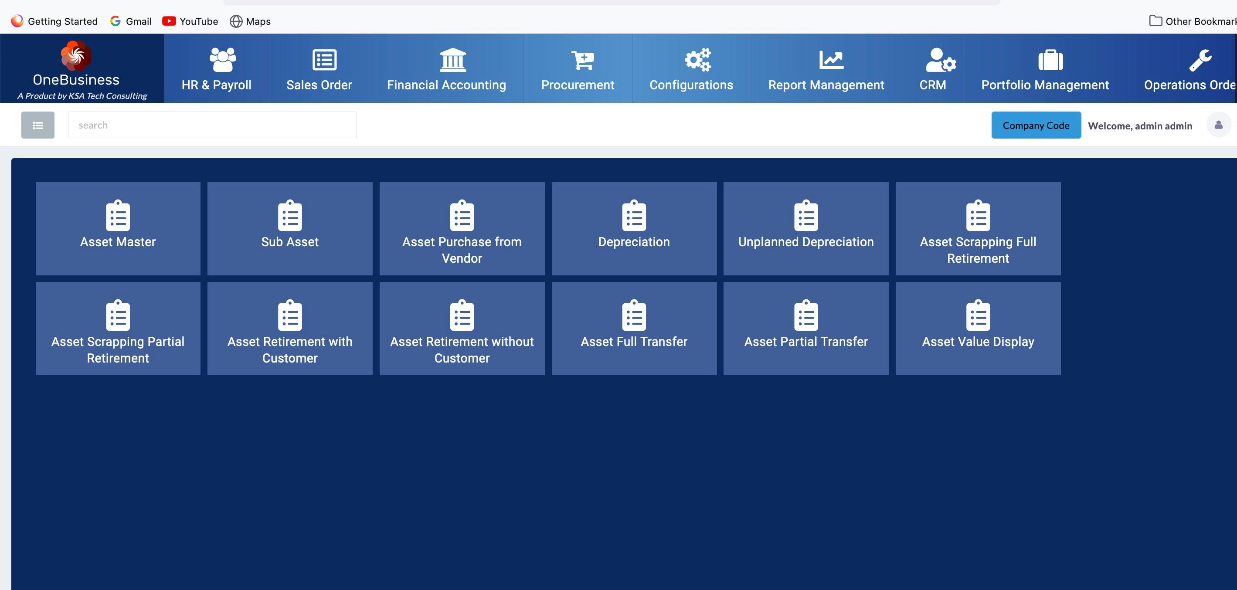Toggle the sidebar hamburger menu button
The height and width of the screenshot is (590, 1237).
pyautogui.click(x=37, y=125)
